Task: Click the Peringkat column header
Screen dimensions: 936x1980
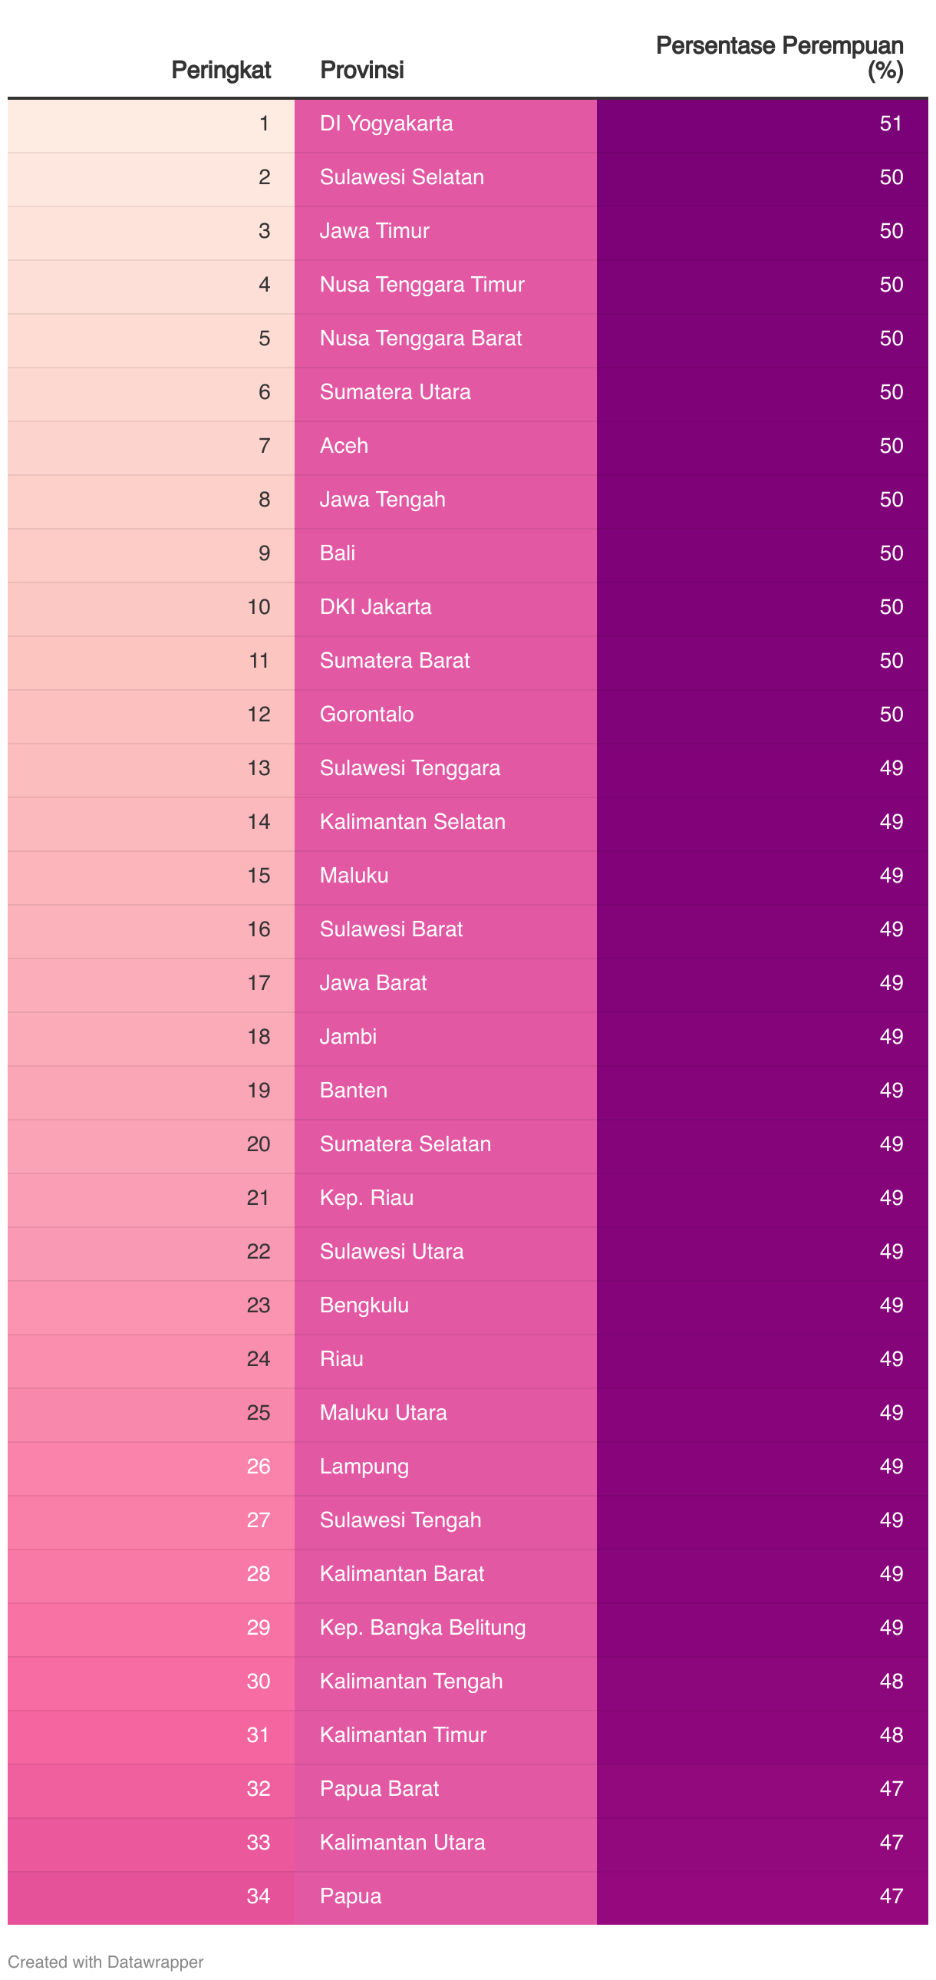Action: click(x=220, y=70)
